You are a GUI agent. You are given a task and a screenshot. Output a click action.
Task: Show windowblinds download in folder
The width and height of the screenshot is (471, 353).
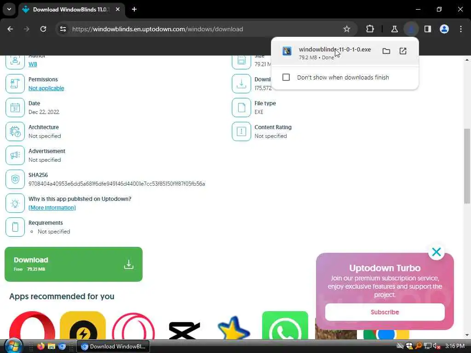386,51
